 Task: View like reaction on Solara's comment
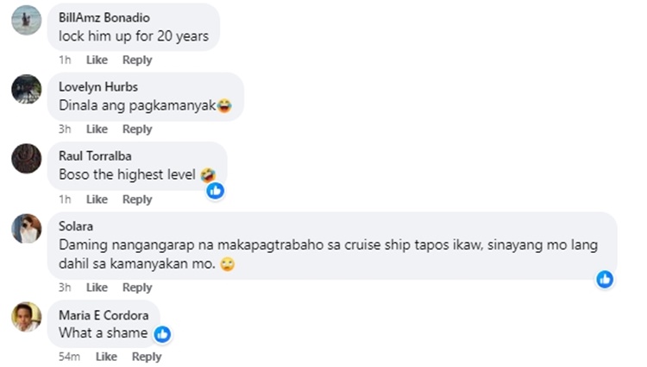click(605, 279)
